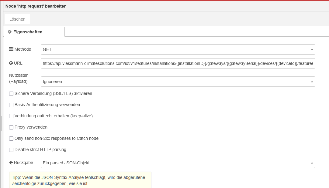The width and height of the screenshot is (329, 188).
Task: Open the Nutzdaten dropdown showing Ignorieren
Action: coord(178,82)
